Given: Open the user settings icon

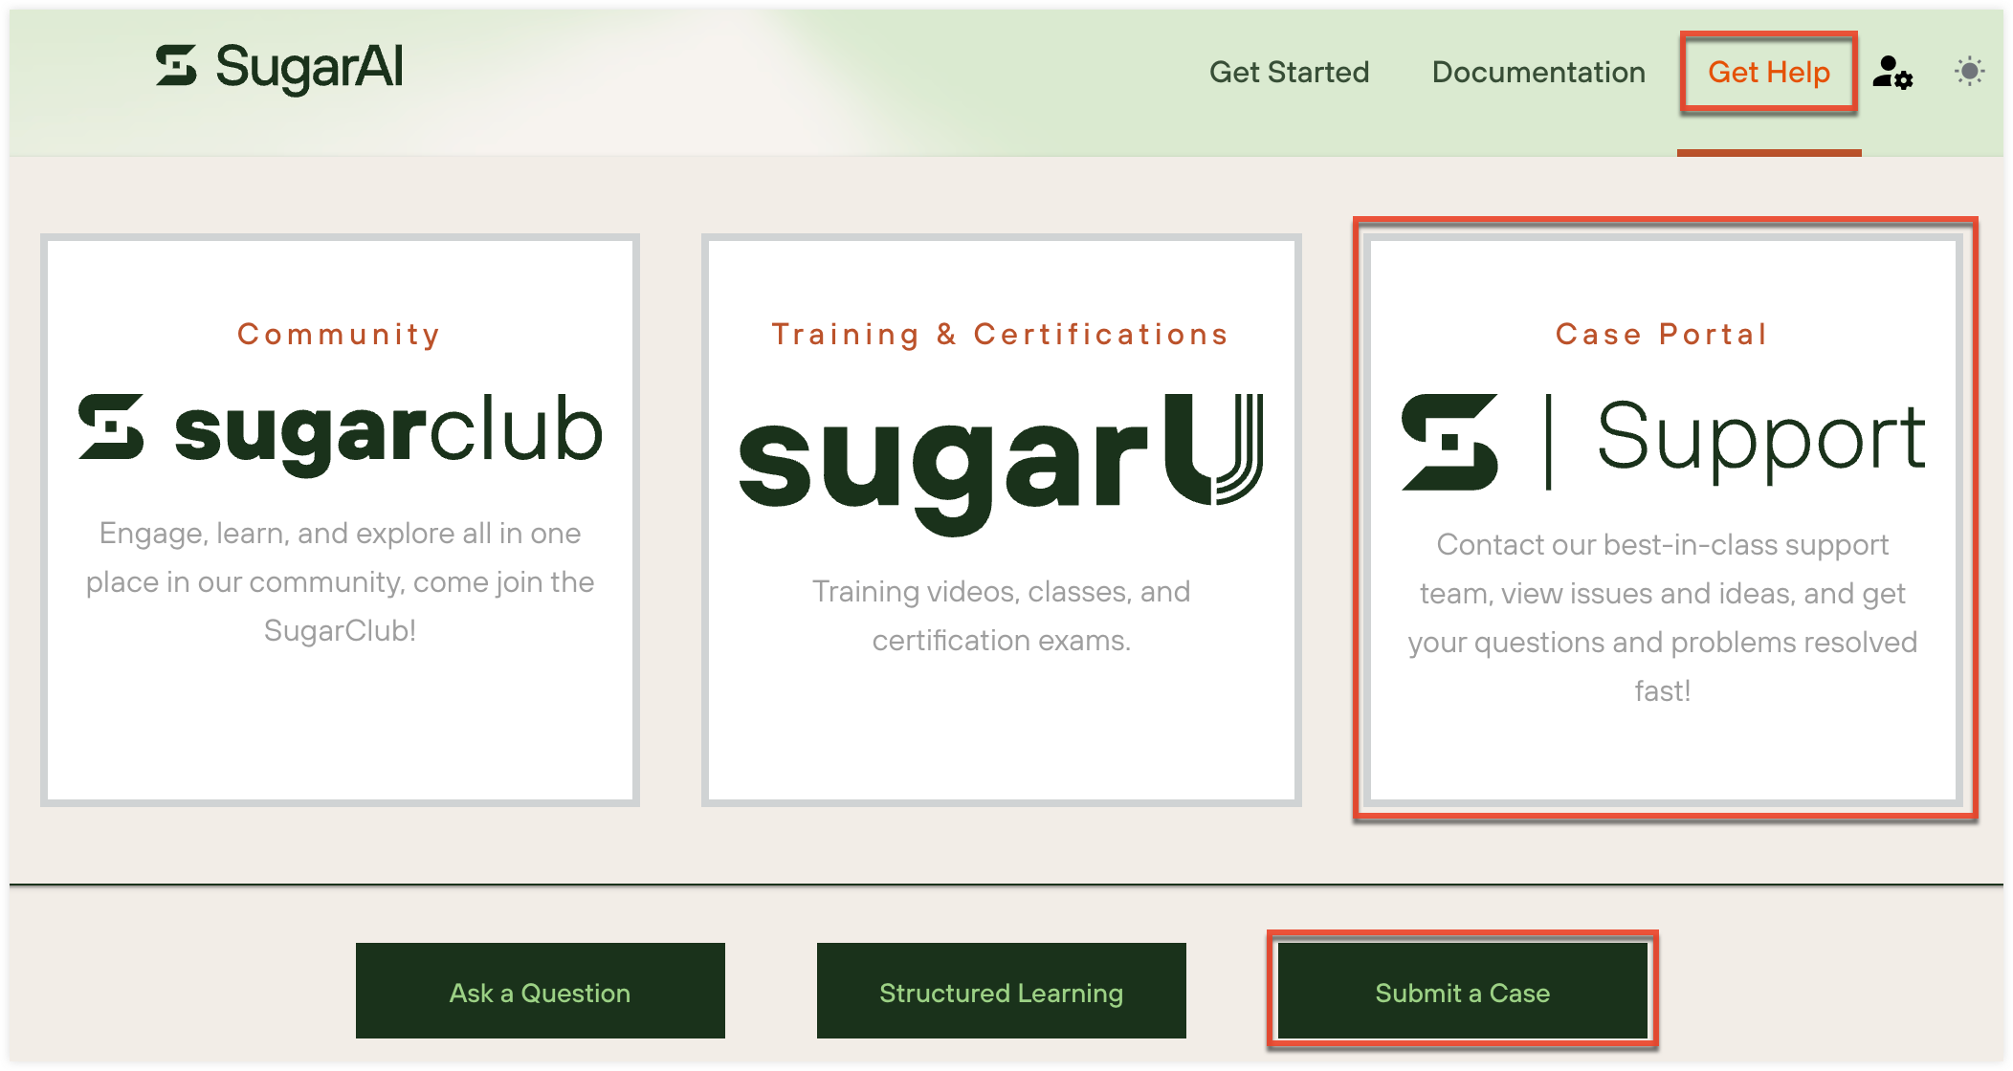Looking at the screenshot, I should click(1892, 73).
